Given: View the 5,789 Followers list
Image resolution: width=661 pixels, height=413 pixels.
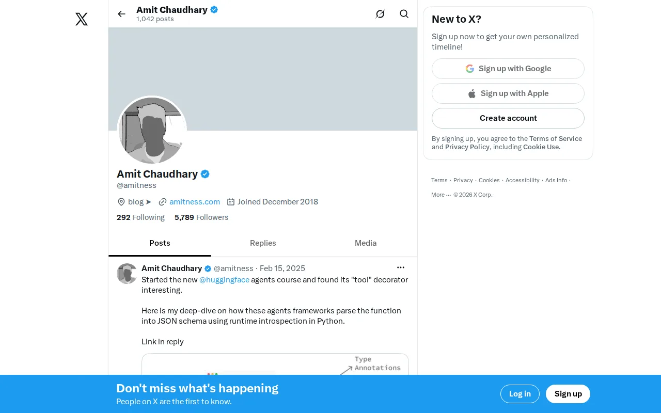Looking at the screenshot, I should click(201, 217).
